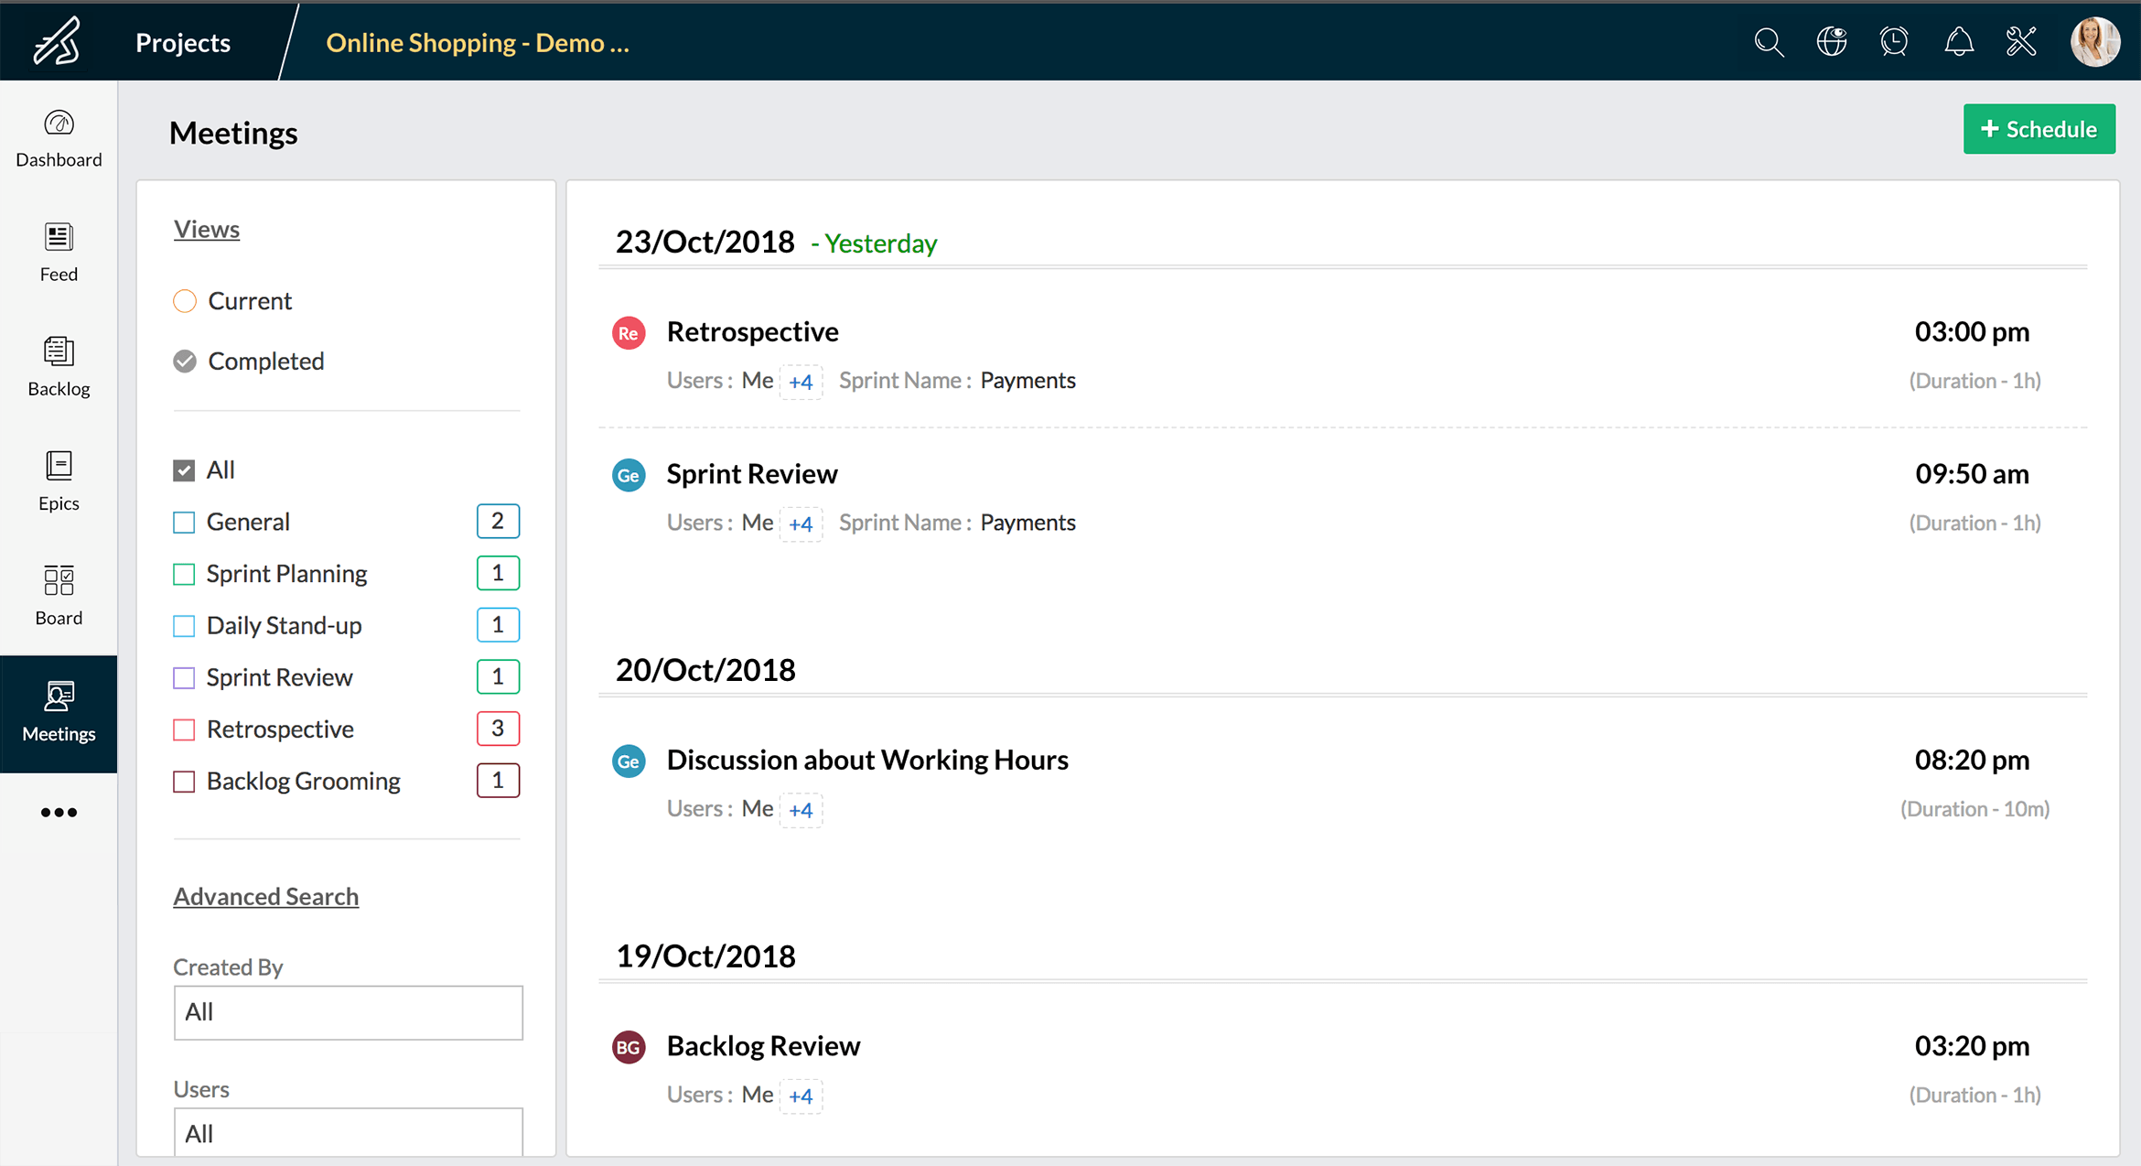Screen dimensions: 2141x1166
Task: Check the Retrospective filter box
Action: coord(184,729)
